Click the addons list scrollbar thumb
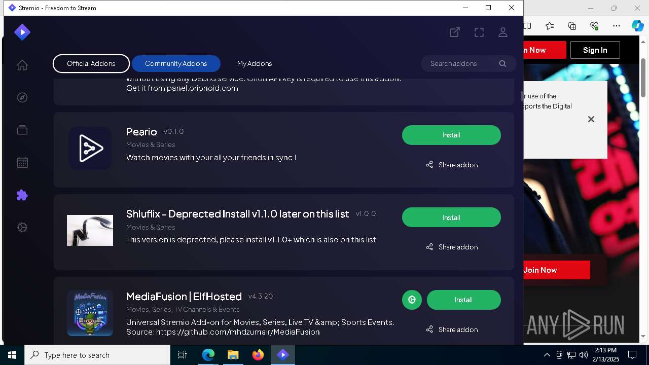Screen dimensions: 649x365 pos(521,96)
